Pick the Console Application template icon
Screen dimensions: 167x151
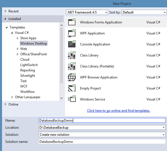tap(72, 44)
